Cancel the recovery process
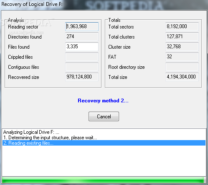This screenshot has width=208, height=185. click(x=104, y=116)
